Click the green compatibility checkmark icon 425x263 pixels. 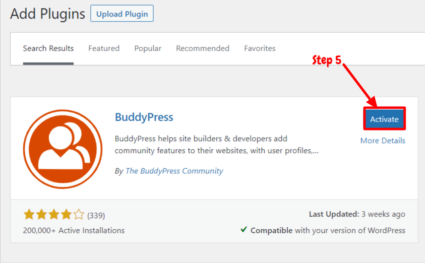coord(243,230)
